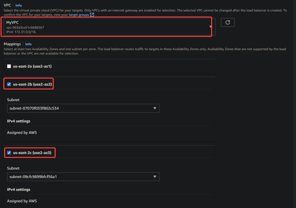Open the Info link next to Mappings

click(x=28, y=44)
